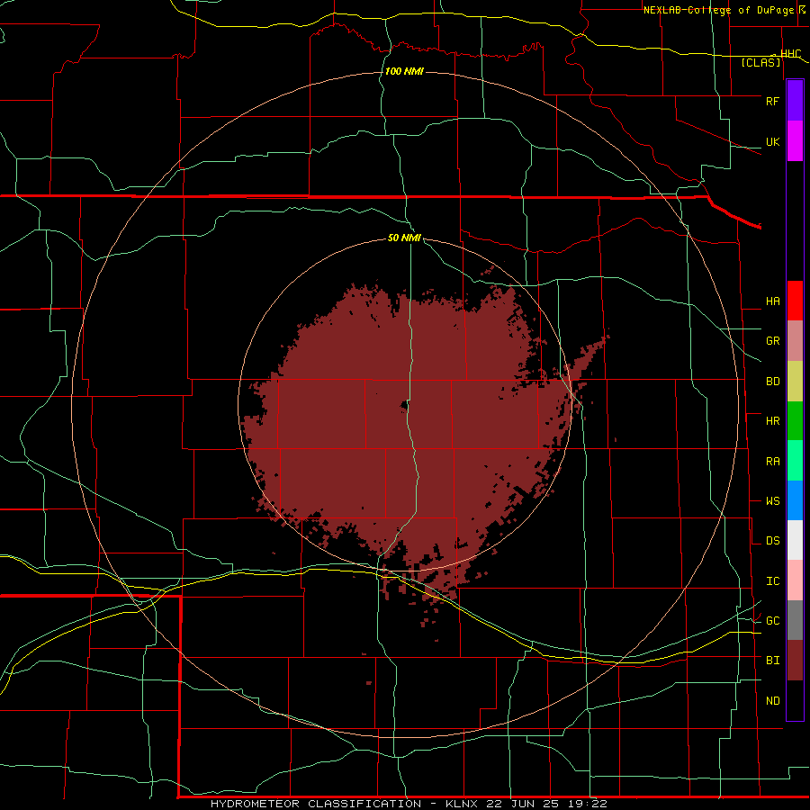Click the HA legend label
The height and width of the screenshot is (810, 810).
[772, 301]
